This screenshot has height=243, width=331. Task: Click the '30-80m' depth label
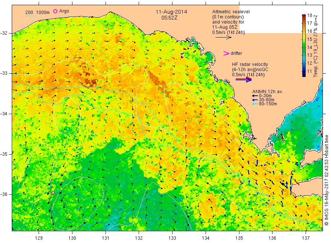(266, 100)
